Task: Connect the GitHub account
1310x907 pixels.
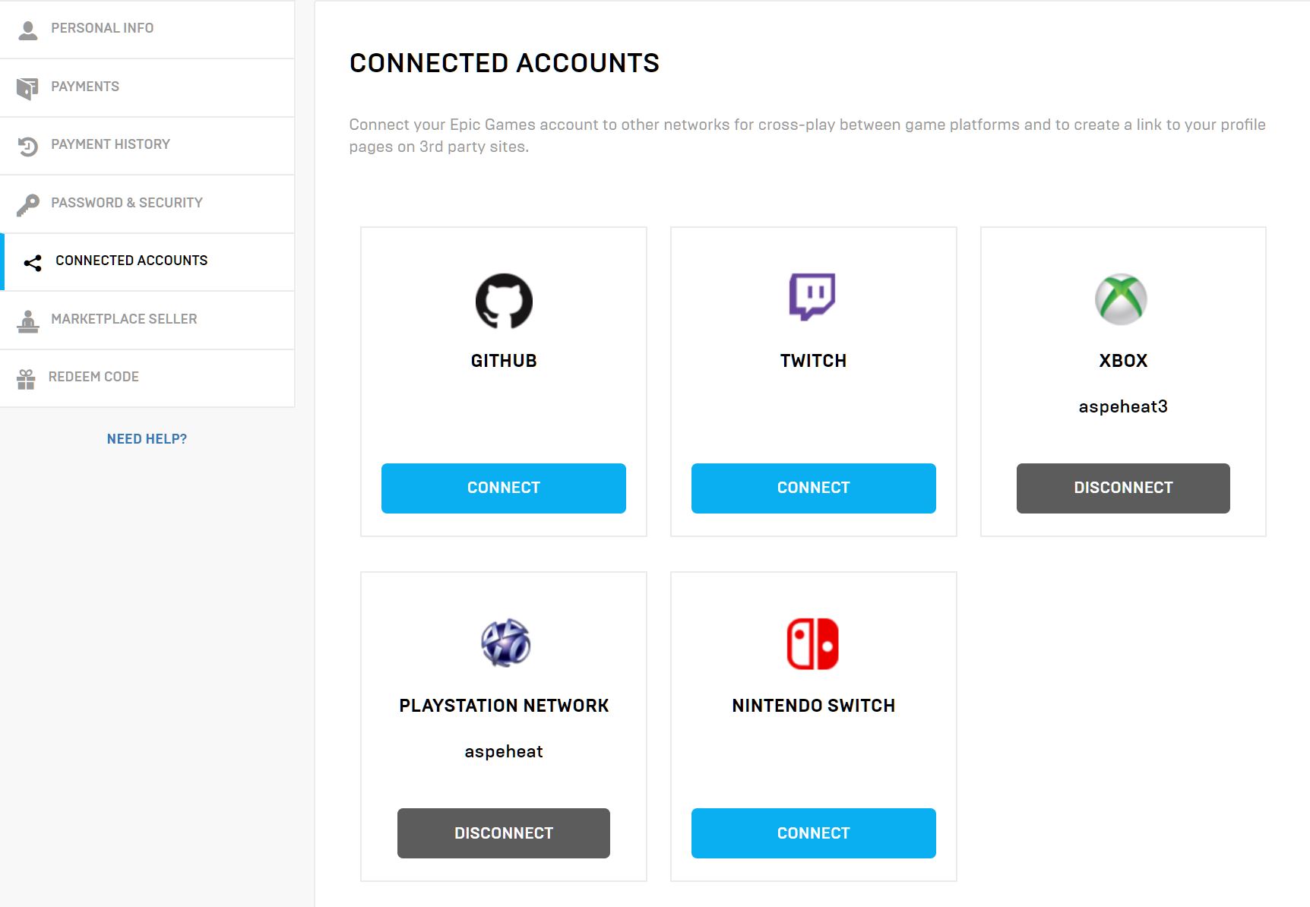Action: pyautogui.click(x=504, y=488)
